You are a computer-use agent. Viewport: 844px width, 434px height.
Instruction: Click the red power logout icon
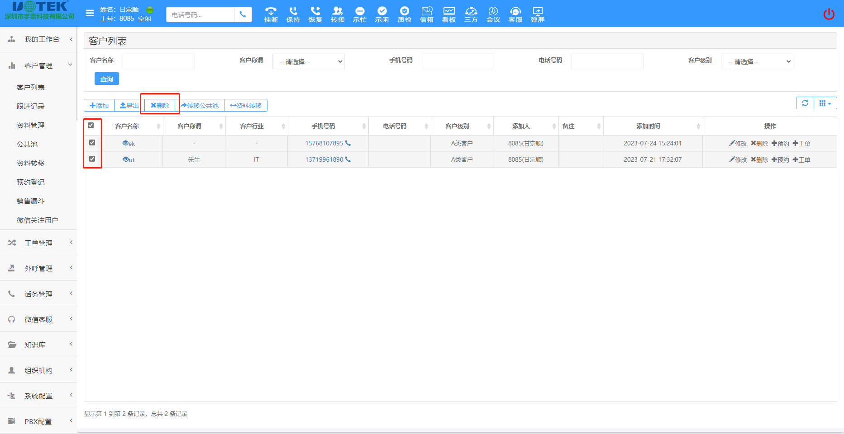(829, 14)
